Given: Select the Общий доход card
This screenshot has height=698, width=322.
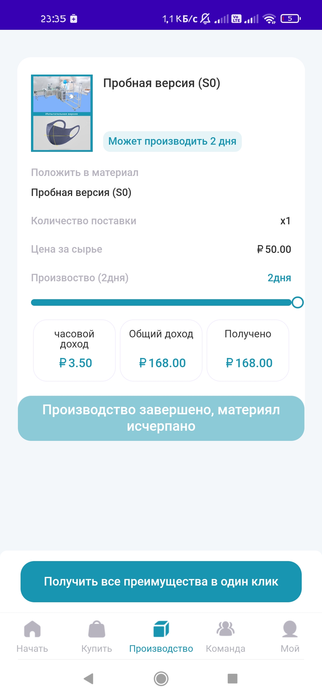Looking at the screenshot, I should coord(161,350).
